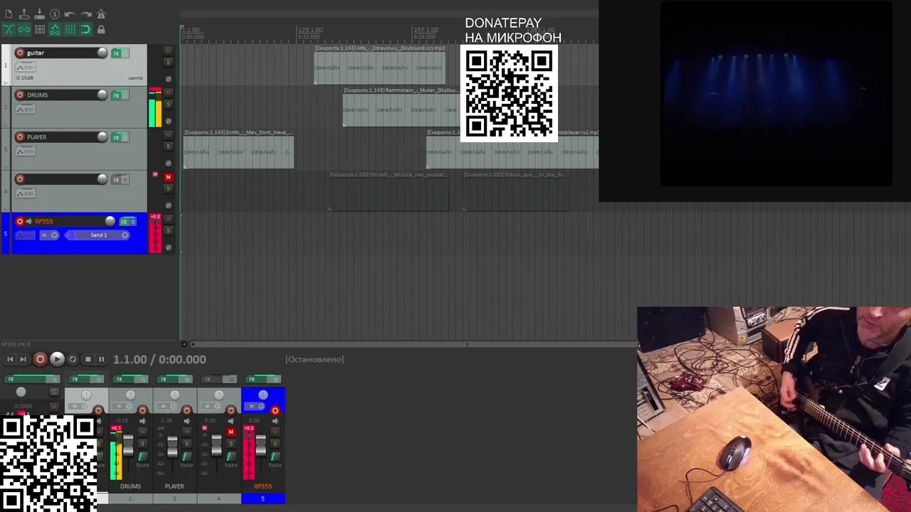911x512 pixels.
Task: Toggle the ripple editing grid icon
Action: coord(39,29)
